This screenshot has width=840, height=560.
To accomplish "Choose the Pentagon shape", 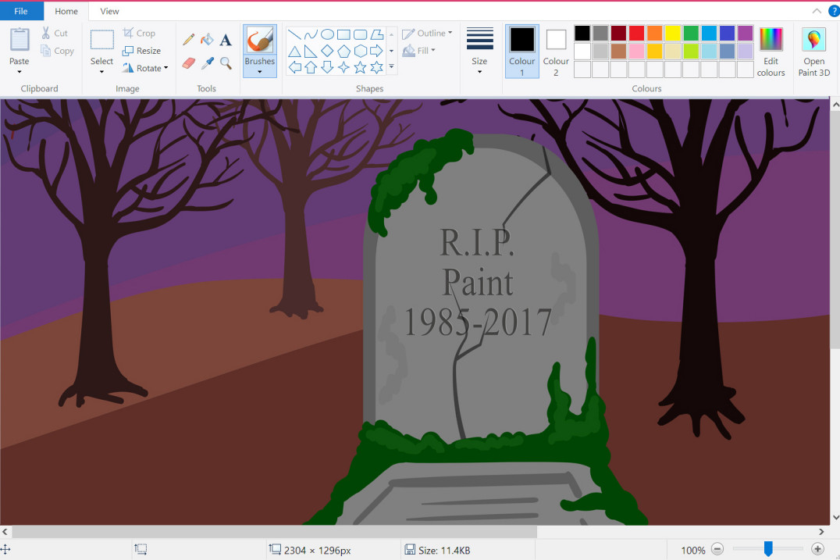I will pyautogui.click(x=344, y=51).
